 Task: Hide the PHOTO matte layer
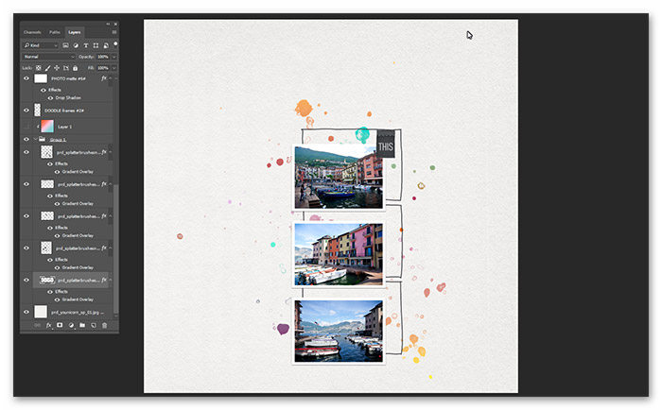[26, 78]
